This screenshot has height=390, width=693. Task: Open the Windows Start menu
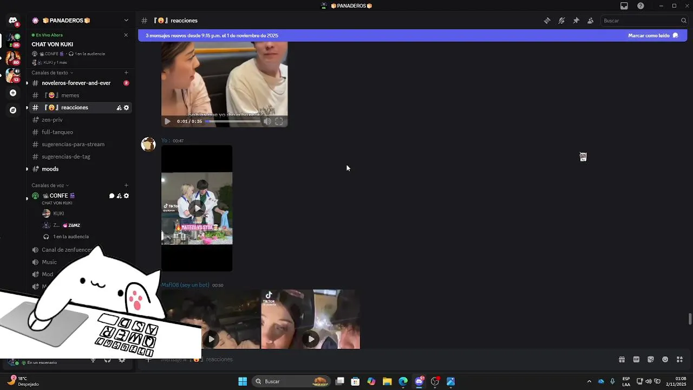tap(243, 381)
